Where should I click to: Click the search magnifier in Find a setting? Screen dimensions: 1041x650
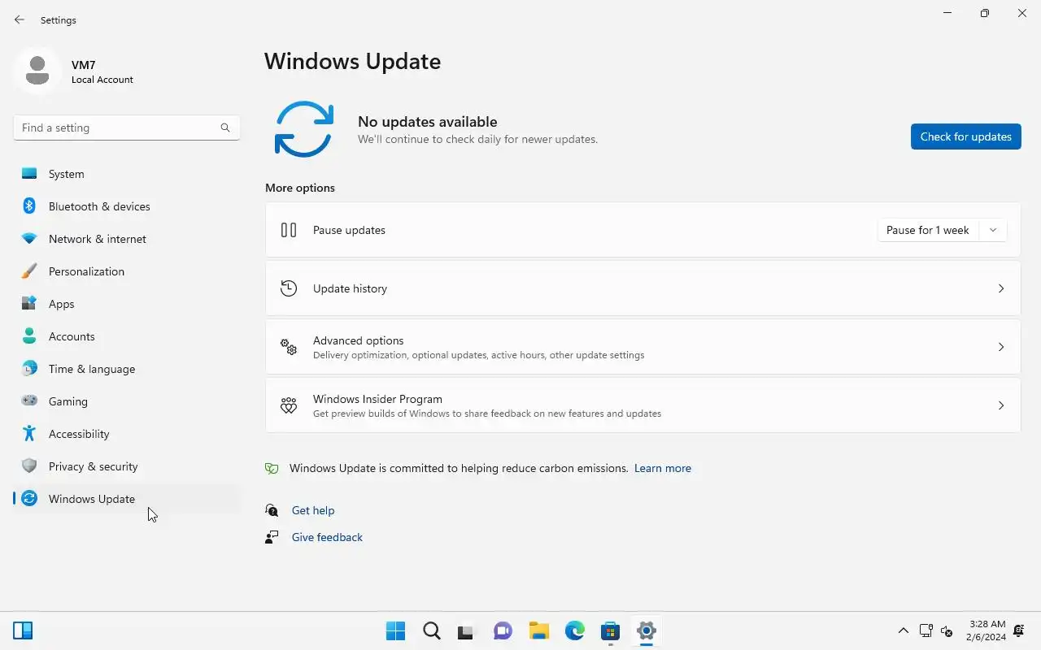click(225, 128)
